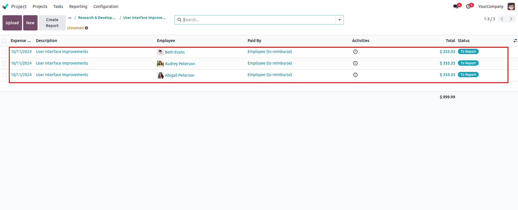Image resolution: width=518 pixels, height=210 pixels.
Task: Open the Reporting menu
Action: 78,6
